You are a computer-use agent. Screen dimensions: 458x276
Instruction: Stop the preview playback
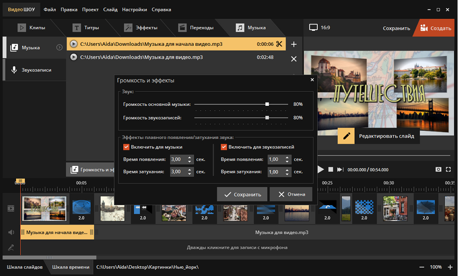pos(331,170)
